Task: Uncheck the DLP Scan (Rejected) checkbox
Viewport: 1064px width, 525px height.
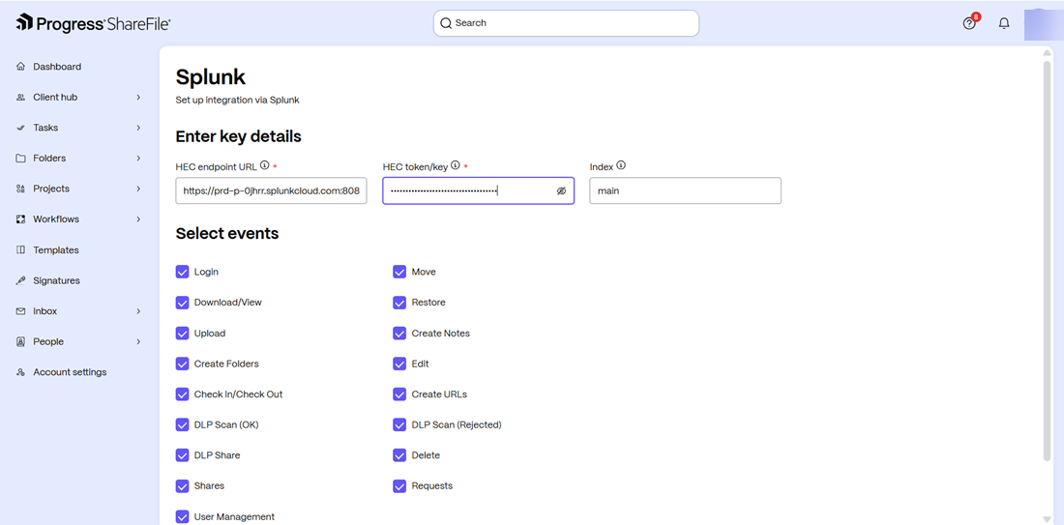Action: [399, 424]
